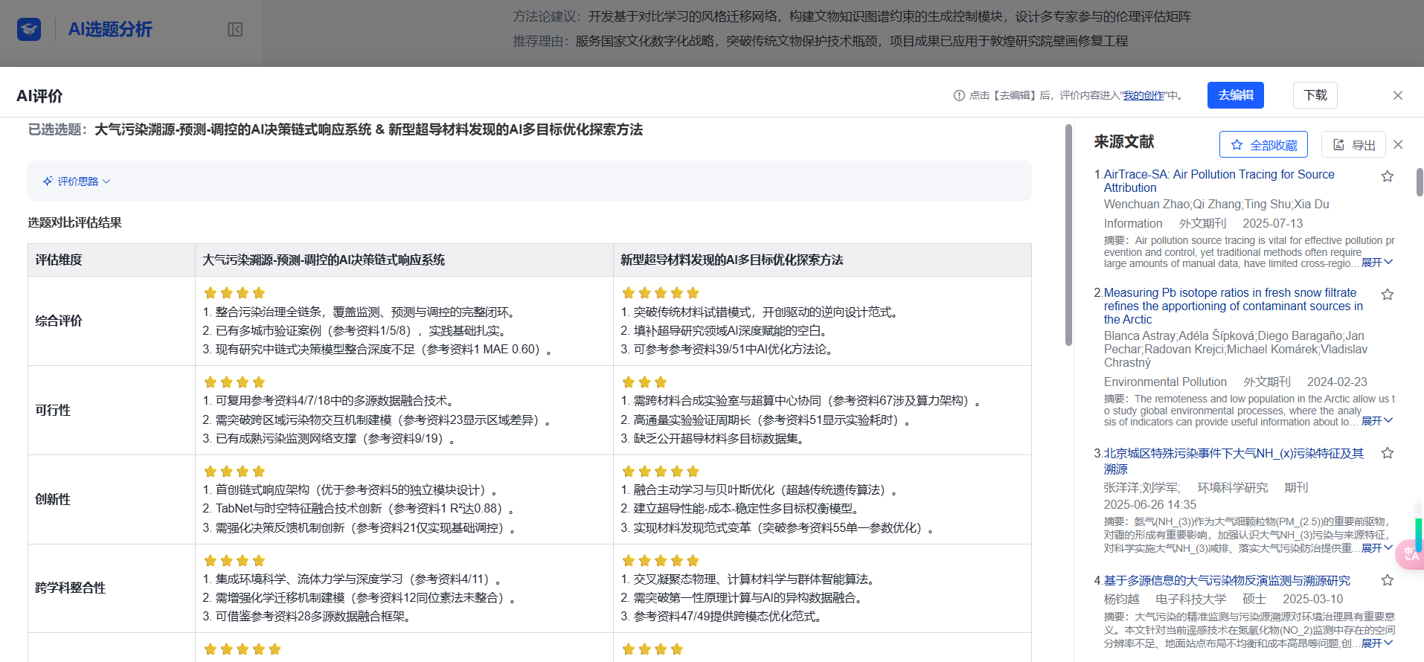Expand the 评价思路 section
Image resolution: width=1424 pixels, height=662 pixels.
click(x=77, y=181)
